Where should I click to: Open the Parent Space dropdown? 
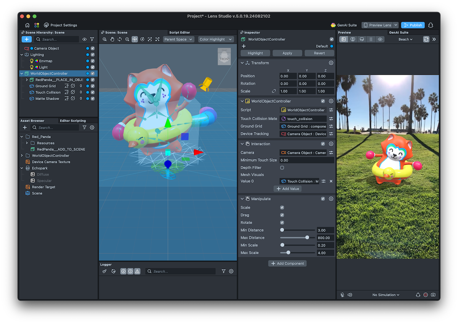pyautogui.click(x=179, y=39)
